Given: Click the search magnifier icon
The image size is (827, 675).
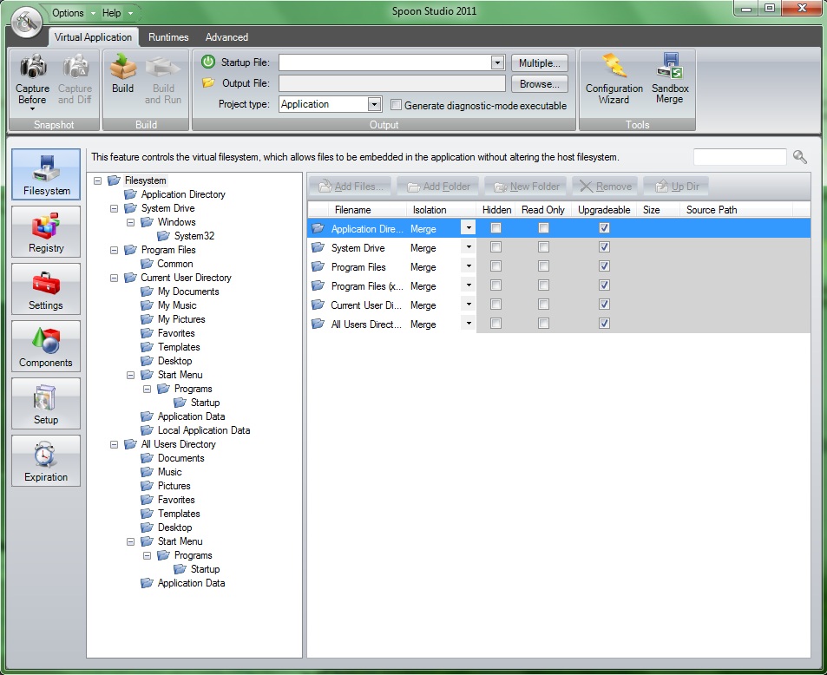Looking at the screenshot, I should point(799,157).
